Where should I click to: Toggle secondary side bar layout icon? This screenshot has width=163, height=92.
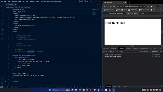pyautogui.click(x=85, y=2)
